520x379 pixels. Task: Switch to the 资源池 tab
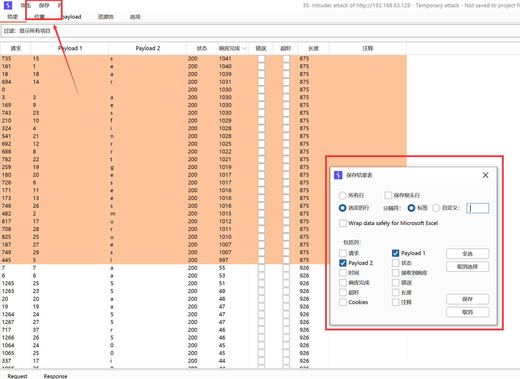[106, 17]
